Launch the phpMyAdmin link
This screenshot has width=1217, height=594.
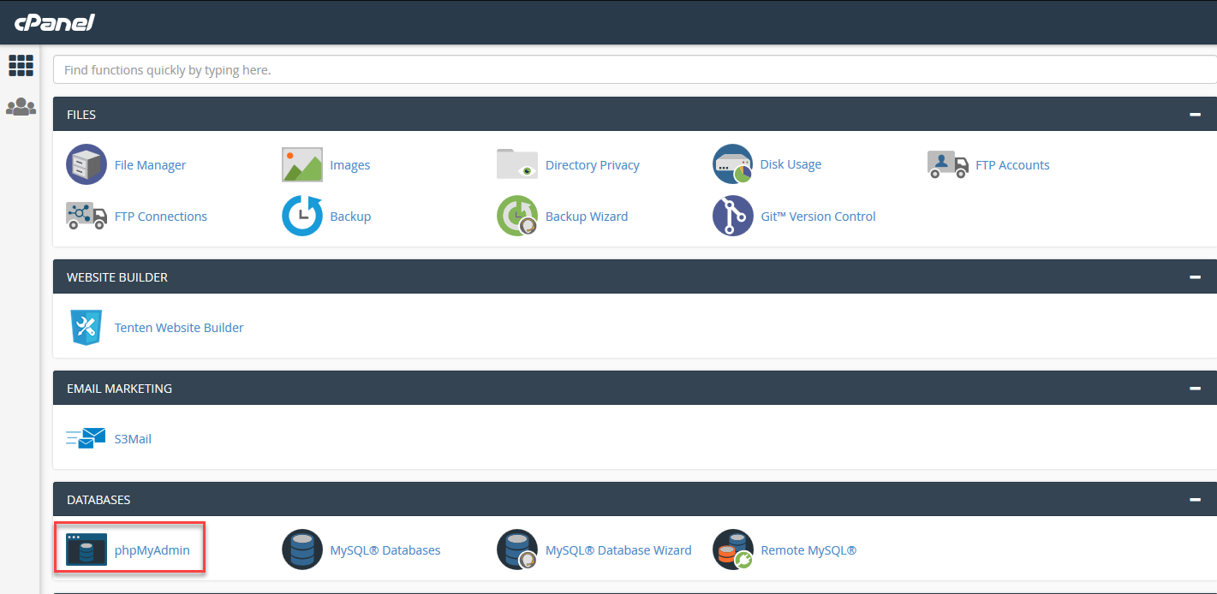click(152, 550)
